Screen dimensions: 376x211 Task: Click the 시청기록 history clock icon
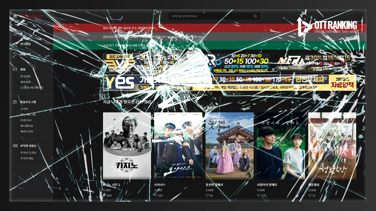15,54
